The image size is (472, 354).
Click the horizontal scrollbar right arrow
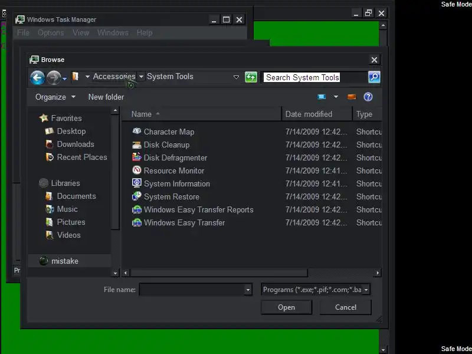pyautogui.click(x=378, y=273)
